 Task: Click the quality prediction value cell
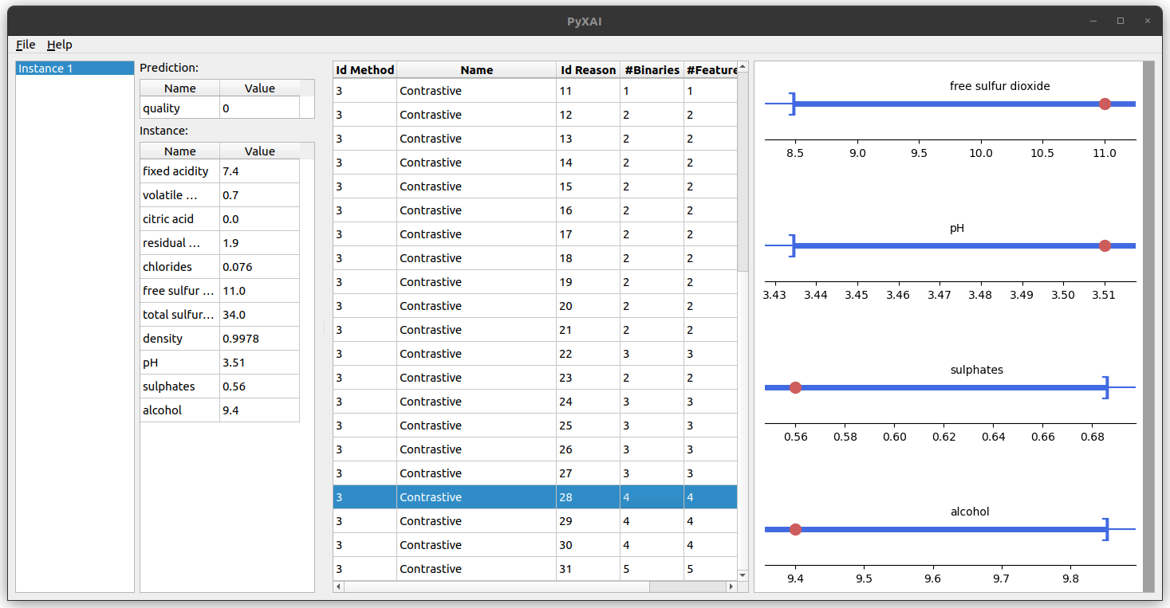259,108
